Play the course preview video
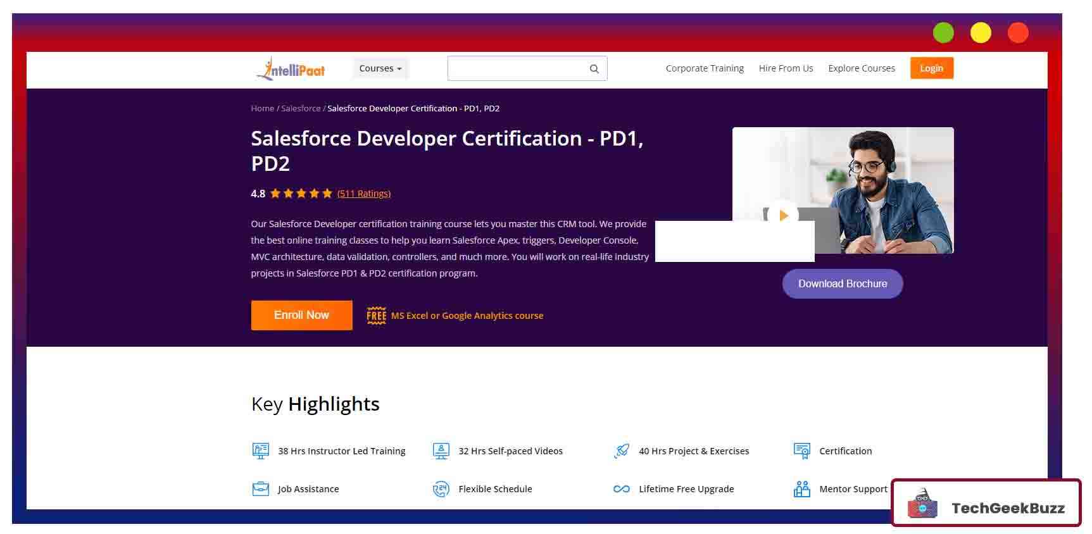 coord(783,215)
